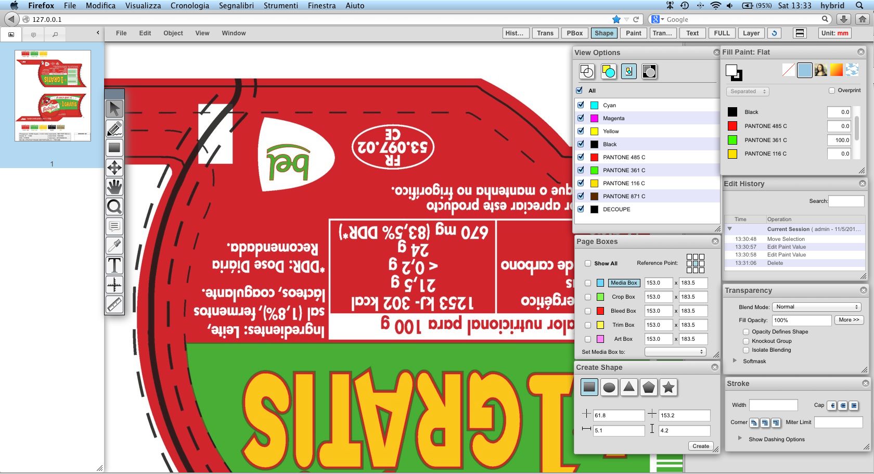The width and height of the screenshot is (874, 474).
Task: Select the triangle shape type
Action: coord(629,387)
